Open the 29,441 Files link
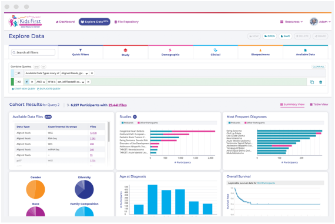The width and height of the screenshot is (335, 224). [x=118, y=105]
